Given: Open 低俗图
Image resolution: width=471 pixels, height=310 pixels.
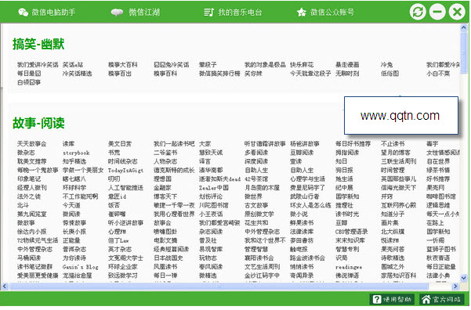Looking at the screenshot, I should point(389,74).
